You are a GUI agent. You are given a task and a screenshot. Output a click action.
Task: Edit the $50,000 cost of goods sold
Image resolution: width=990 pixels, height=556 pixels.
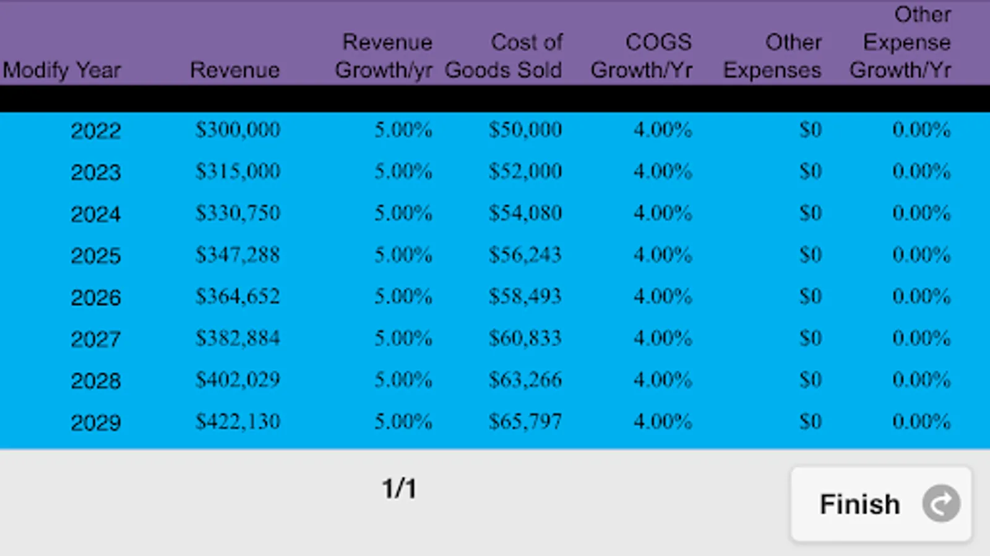525,130
